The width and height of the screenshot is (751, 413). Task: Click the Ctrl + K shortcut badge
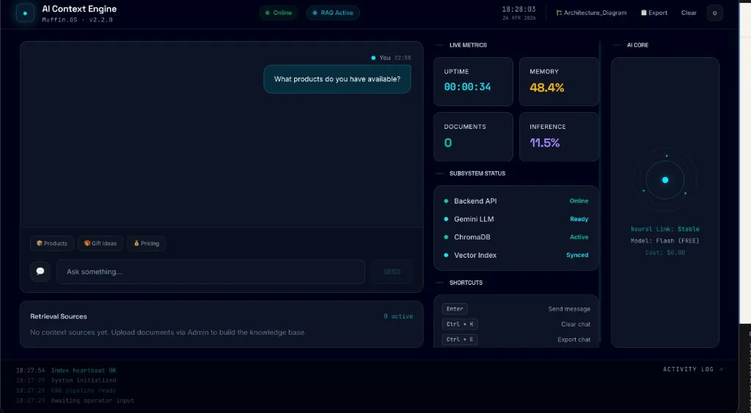pos(460,324)
